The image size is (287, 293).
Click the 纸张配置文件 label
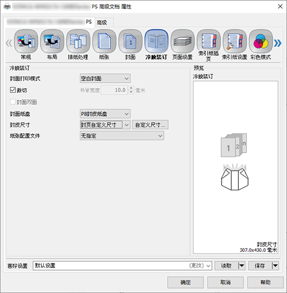pyautogui.click(x=25, y=136)
